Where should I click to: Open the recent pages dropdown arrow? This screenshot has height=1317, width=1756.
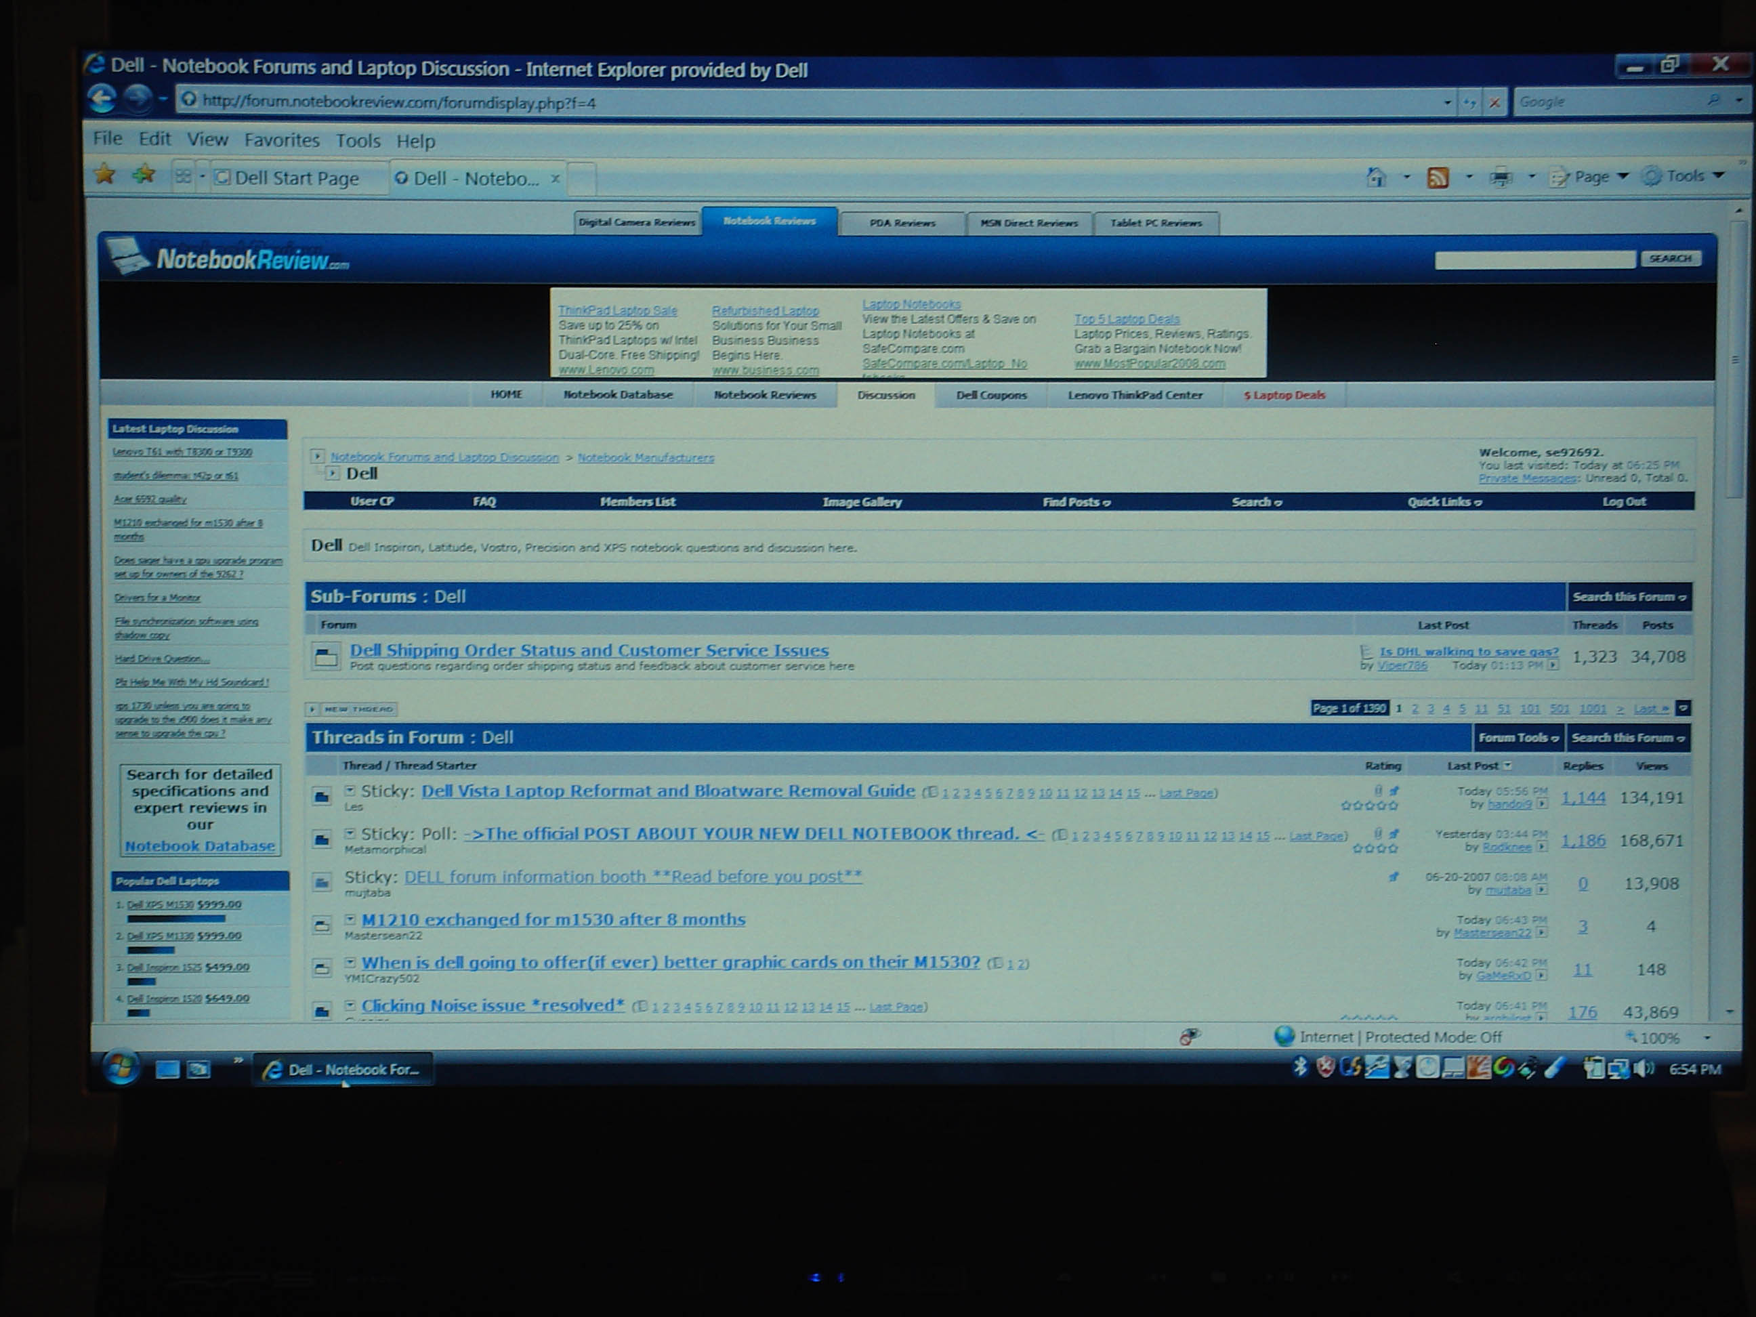click(162, 99)
